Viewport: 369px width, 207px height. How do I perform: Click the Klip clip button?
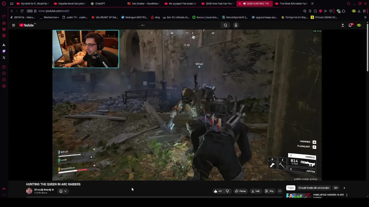click(269, 191)
